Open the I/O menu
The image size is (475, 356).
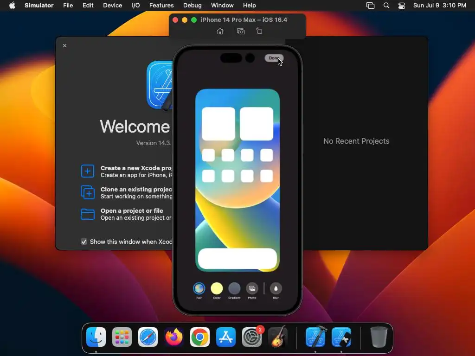coord(136,5)
